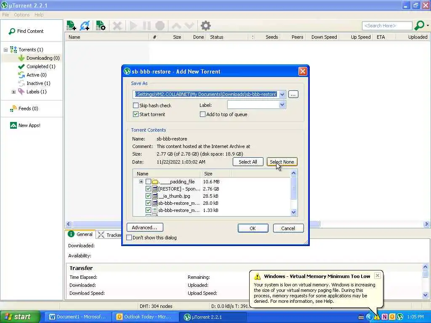Open the Start menu

click(19, 317)
